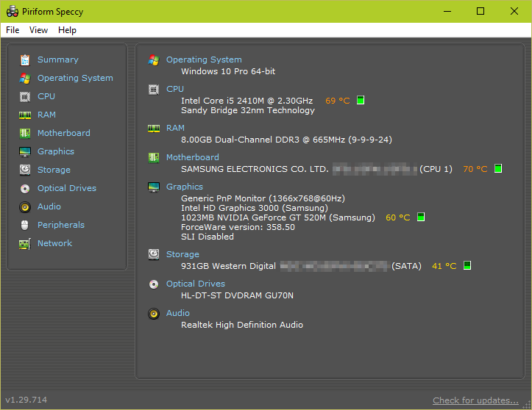Click the Peripherals mouse icon in sidebar

(25, 225)
